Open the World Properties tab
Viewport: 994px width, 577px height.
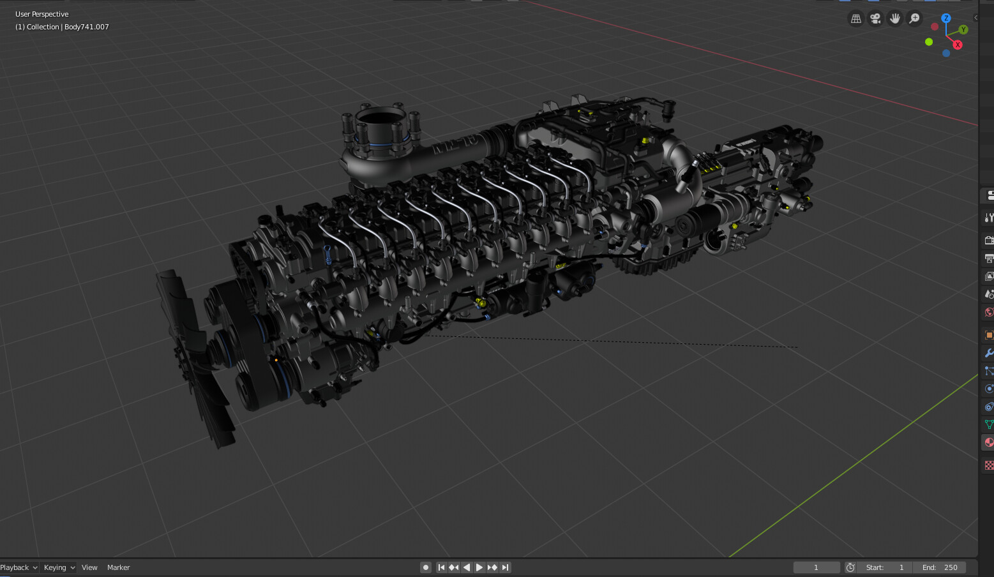click(988, 312)
